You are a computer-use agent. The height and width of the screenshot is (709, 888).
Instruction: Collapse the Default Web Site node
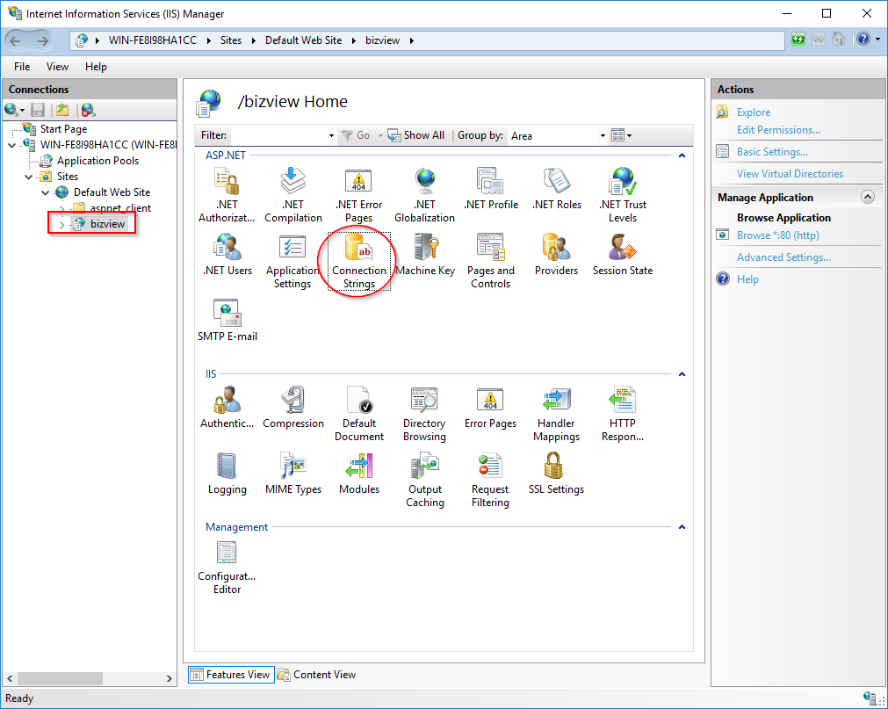coord(46,192)
